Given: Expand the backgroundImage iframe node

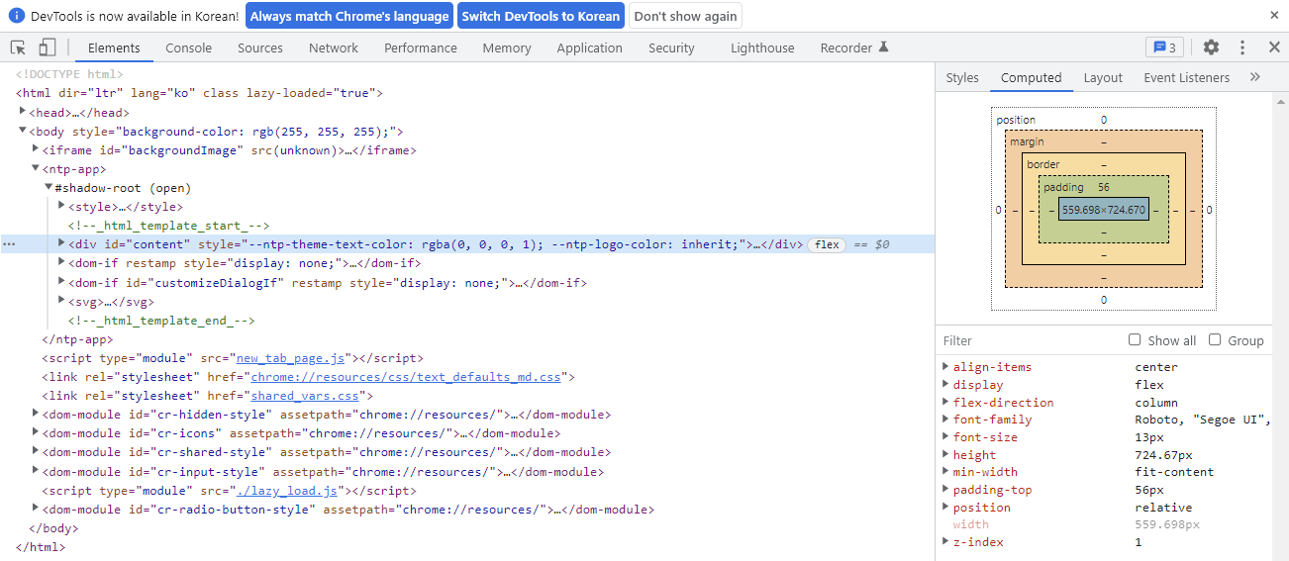Looking at the screenshot, I should (36, 149).
